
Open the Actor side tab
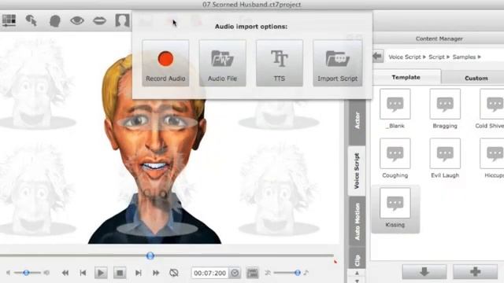(357, 121)
